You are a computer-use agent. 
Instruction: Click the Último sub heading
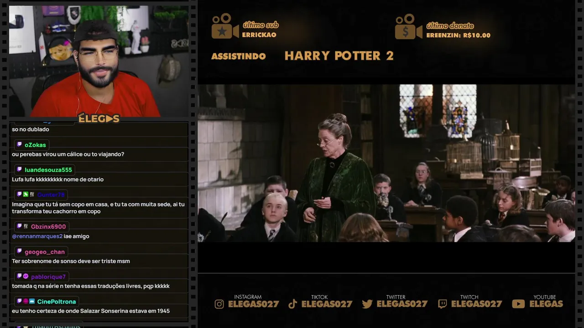point(261,25)
